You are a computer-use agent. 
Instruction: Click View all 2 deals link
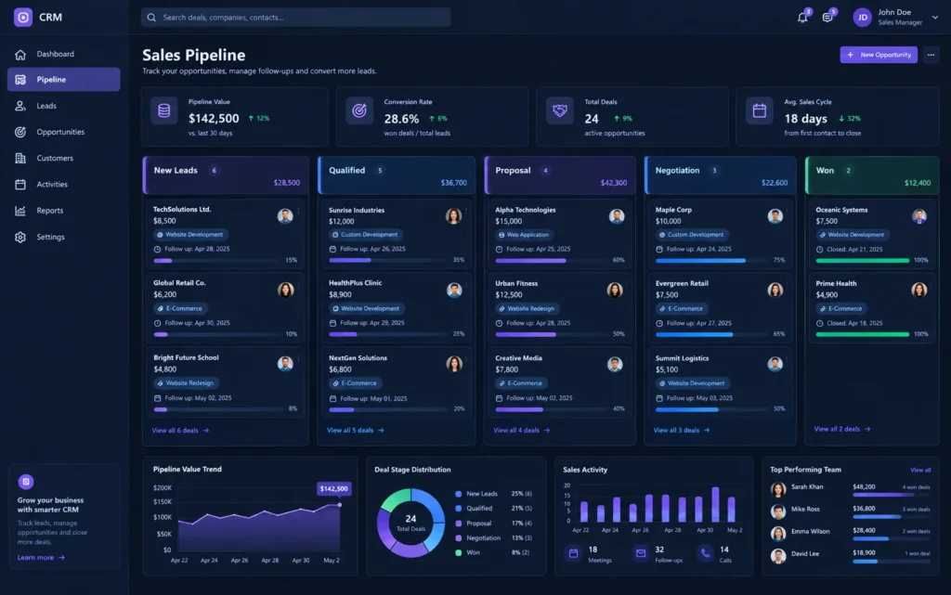(x=841, y=429)
